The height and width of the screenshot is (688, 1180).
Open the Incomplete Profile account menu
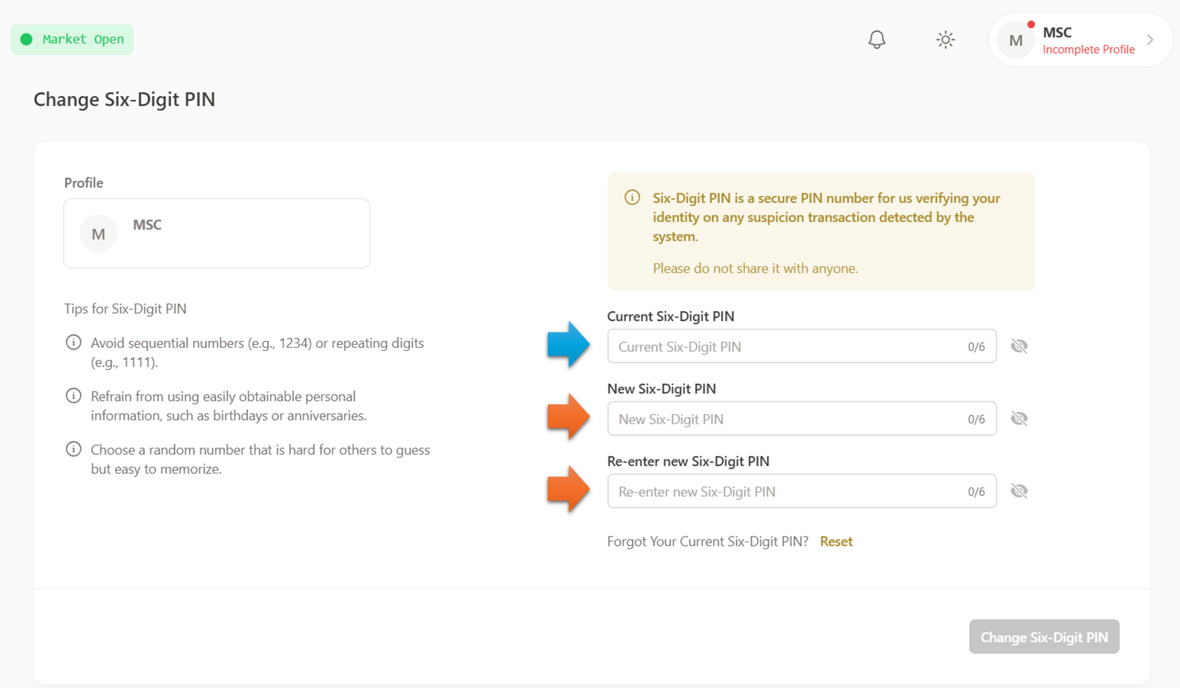pyautogui.click(x=1088, y=50)
